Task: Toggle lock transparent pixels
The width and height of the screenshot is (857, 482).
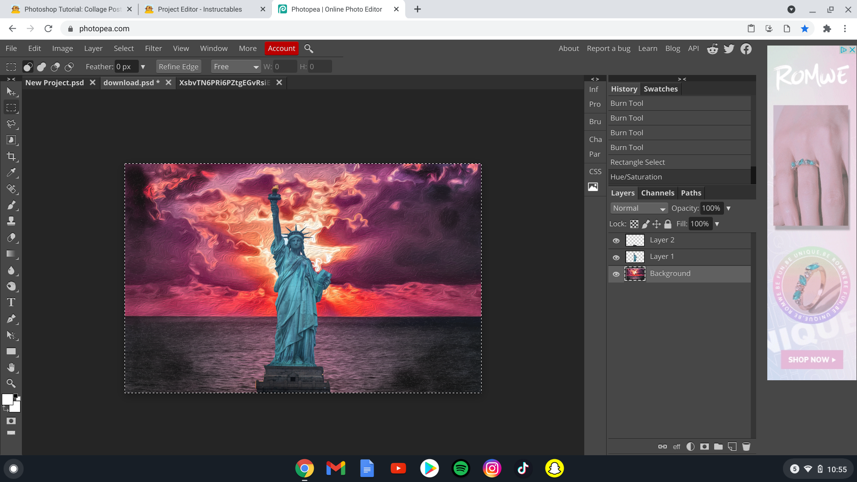Action: [634, 224]
